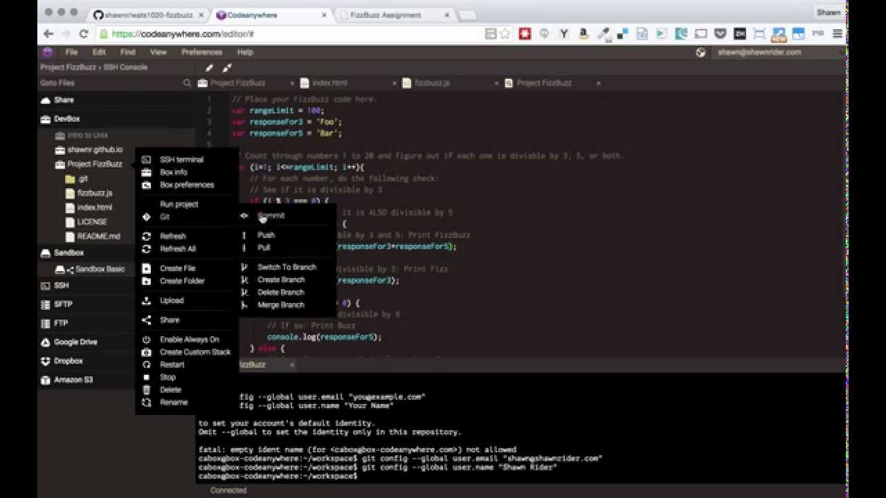Click the Amazon extension icon

(x=584, y=33)
